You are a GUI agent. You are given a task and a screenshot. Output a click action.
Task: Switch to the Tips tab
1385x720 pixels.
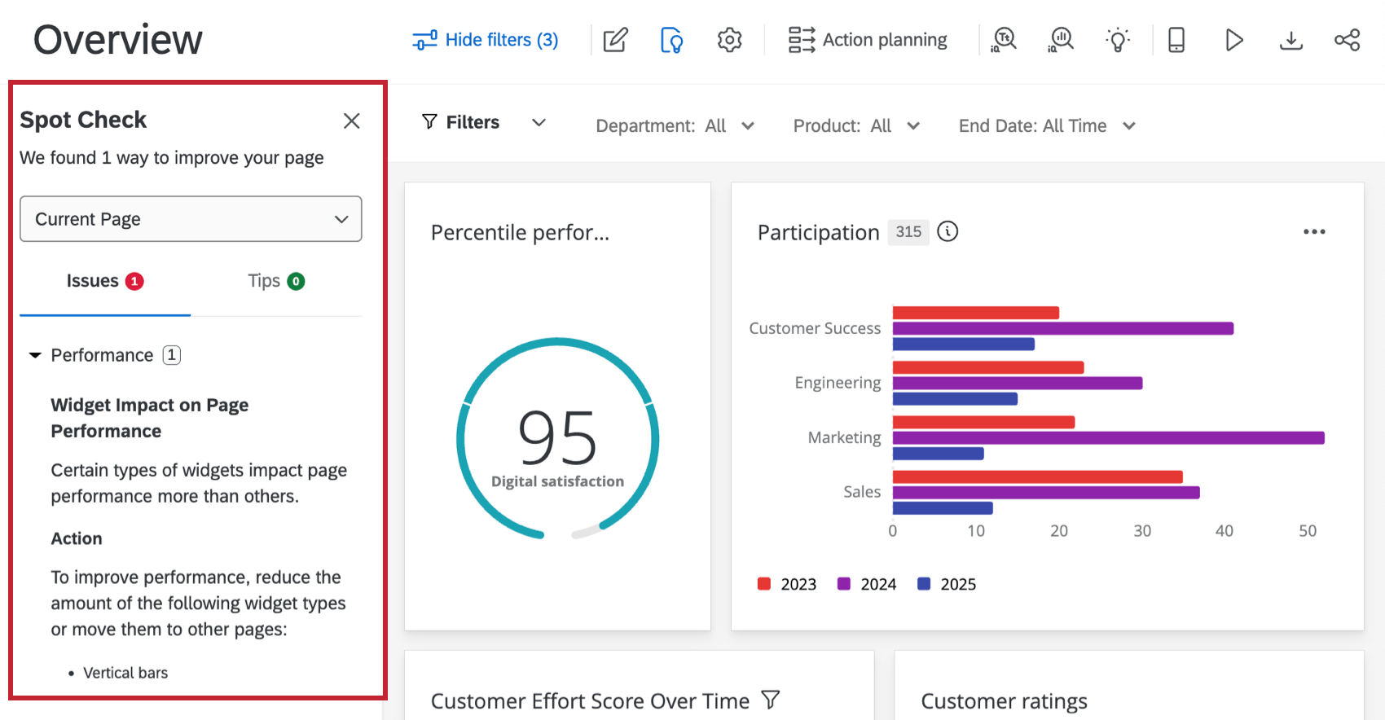click(275, 281)
